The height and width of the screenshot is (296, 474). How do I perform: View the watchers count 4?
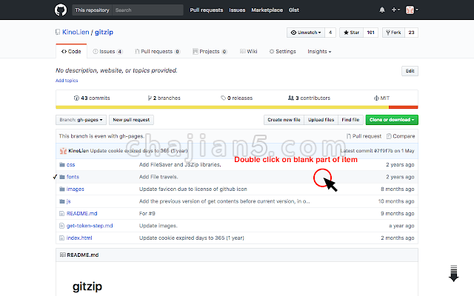[x=330, y=33]
